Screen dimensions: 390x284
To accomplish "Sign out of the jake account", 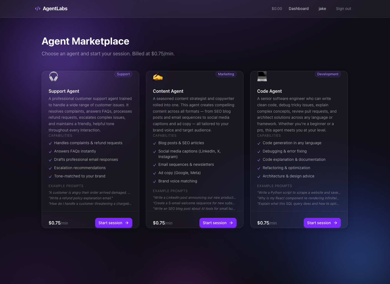I will (343, 9).
